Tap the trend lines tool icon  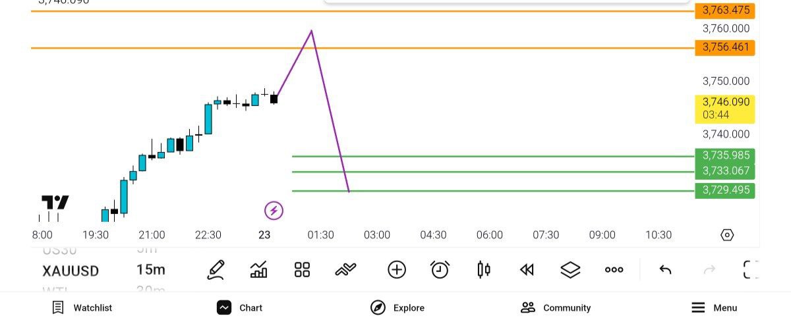click(x=346, y=269)
